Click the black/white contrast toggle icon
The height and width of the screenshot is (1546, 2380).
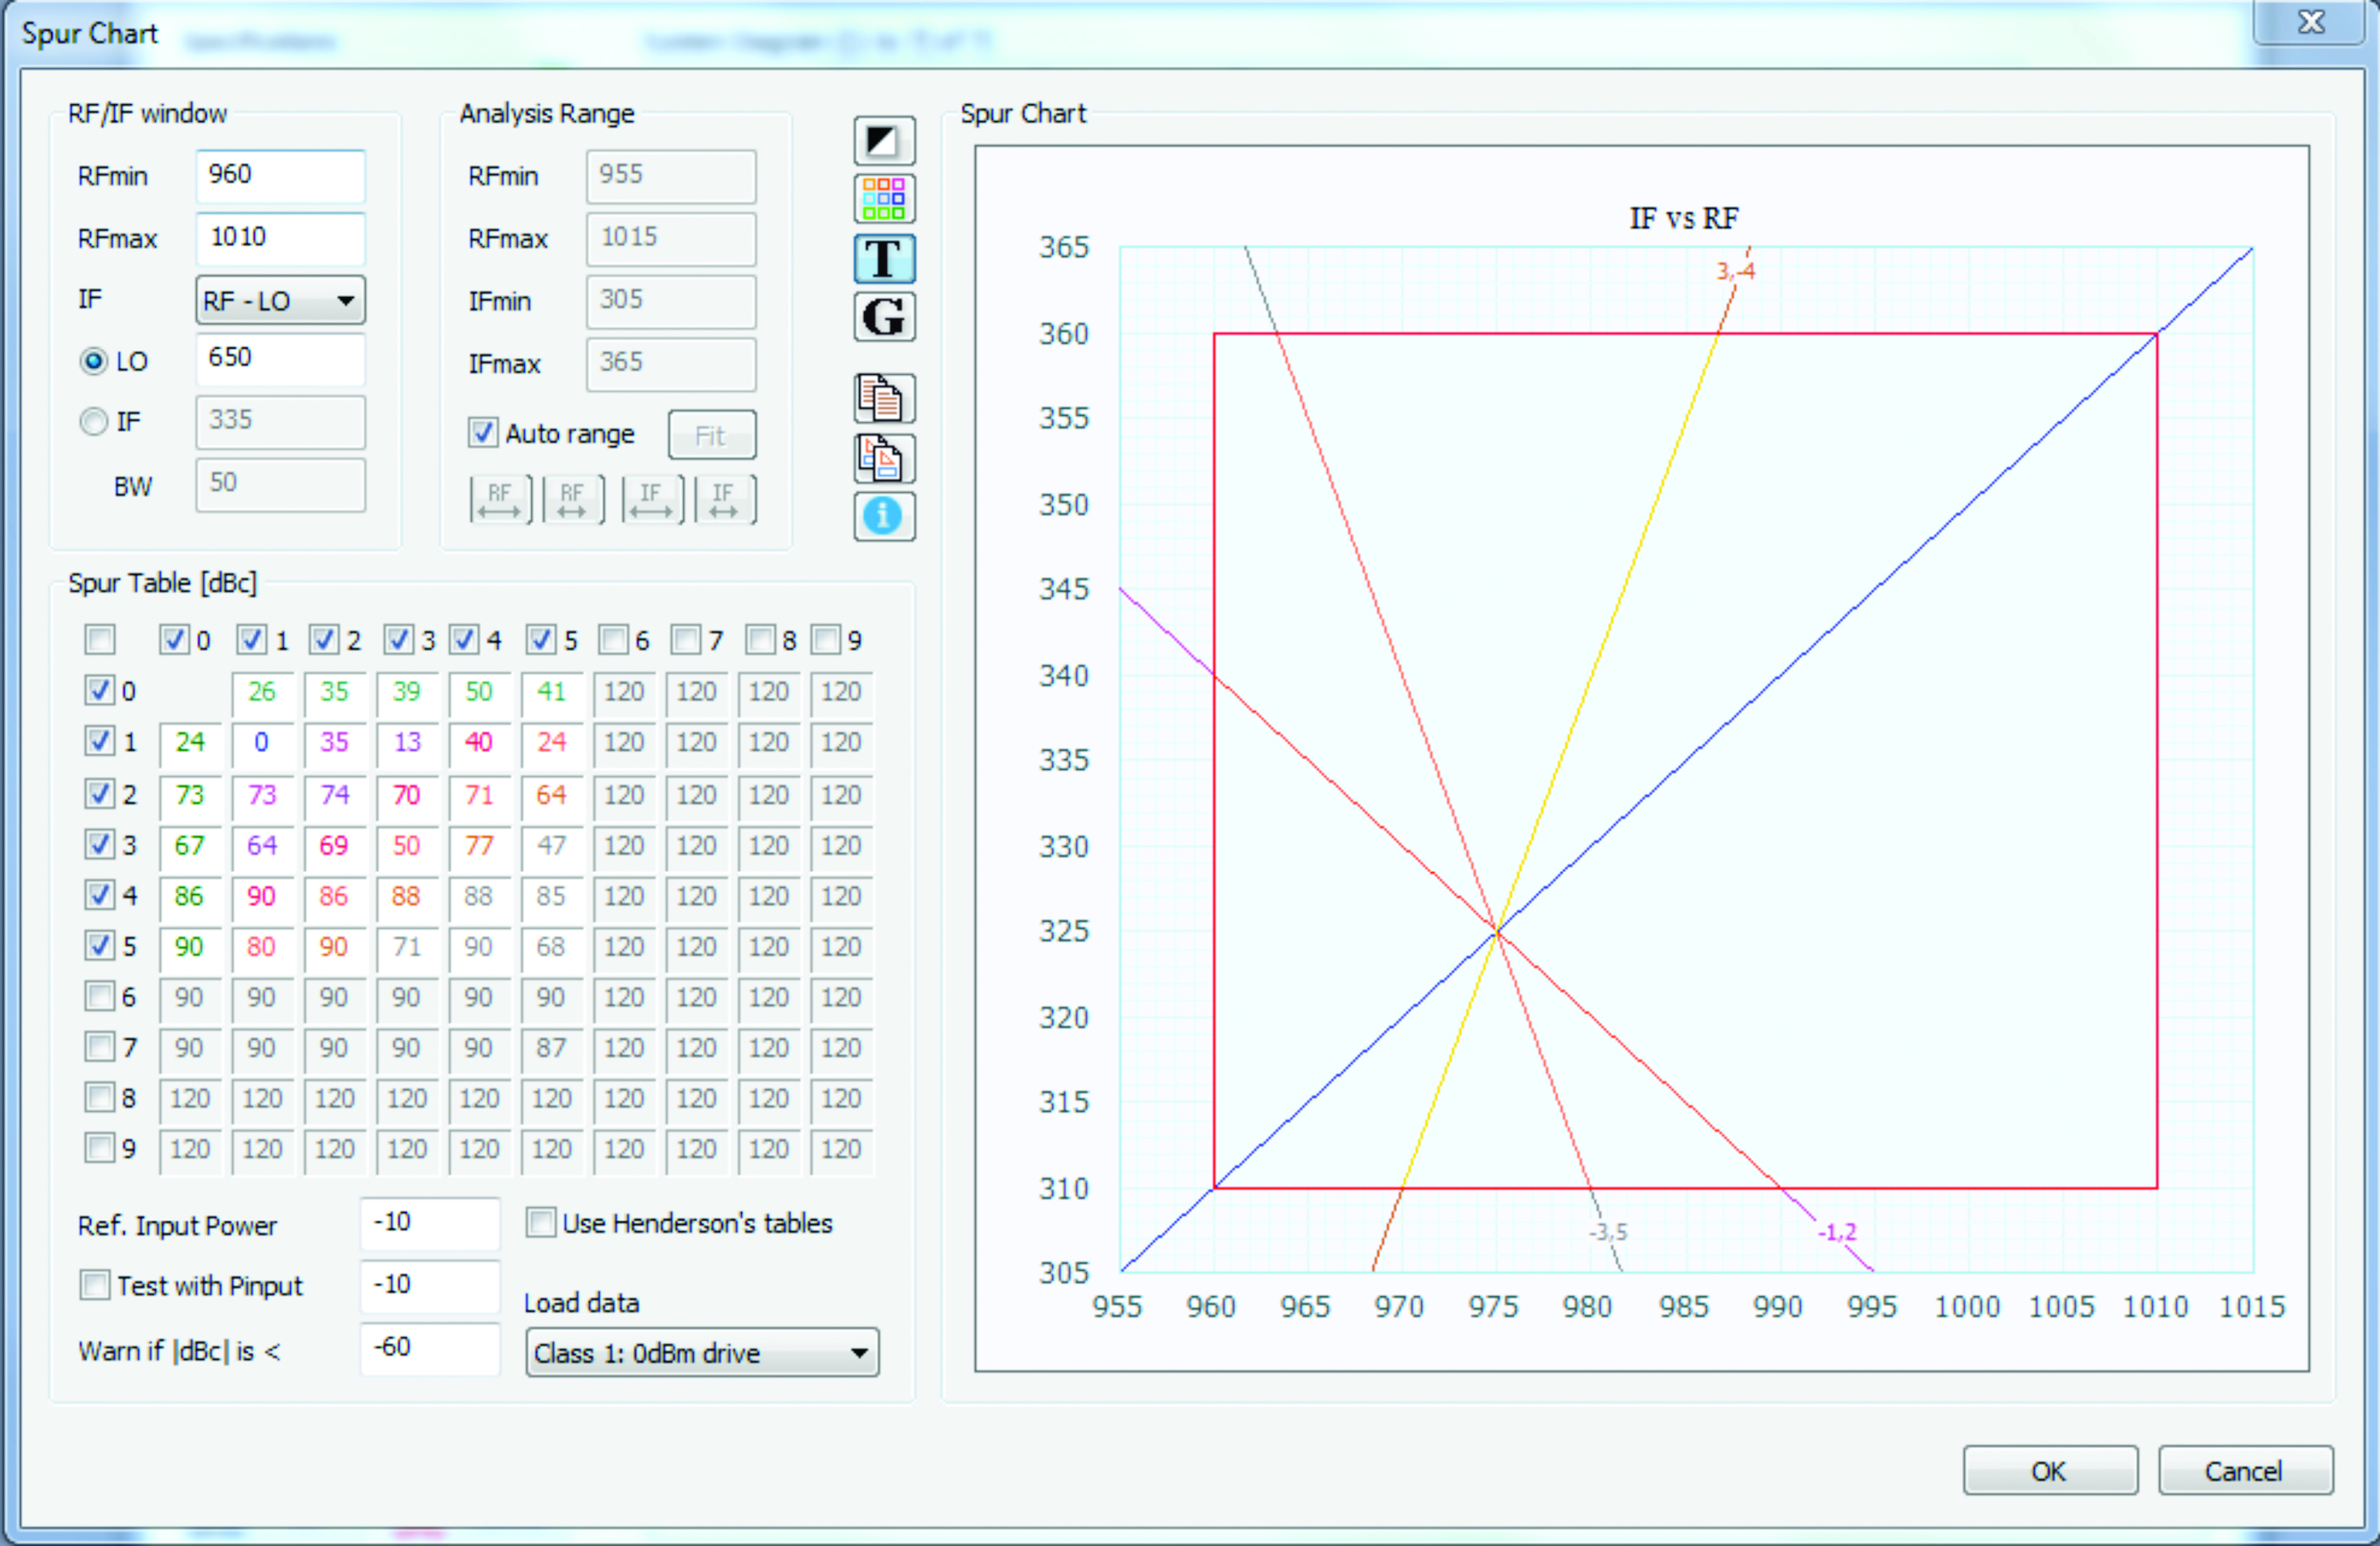(884, 141)
